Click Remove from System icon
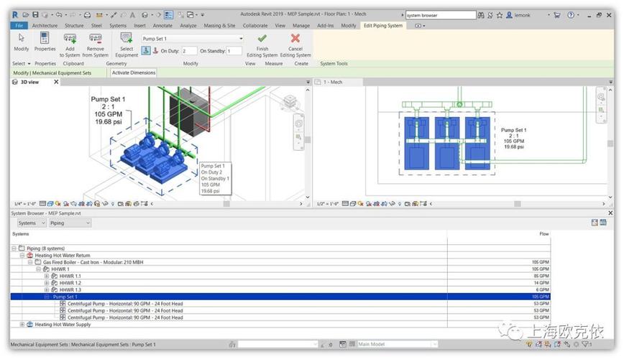Viewport: 624px width, 359px height. [x=96, y=39]
